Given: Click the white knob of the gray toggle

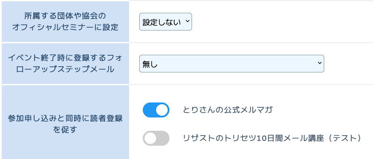Looking at the screenshot, I should point(150,138).
